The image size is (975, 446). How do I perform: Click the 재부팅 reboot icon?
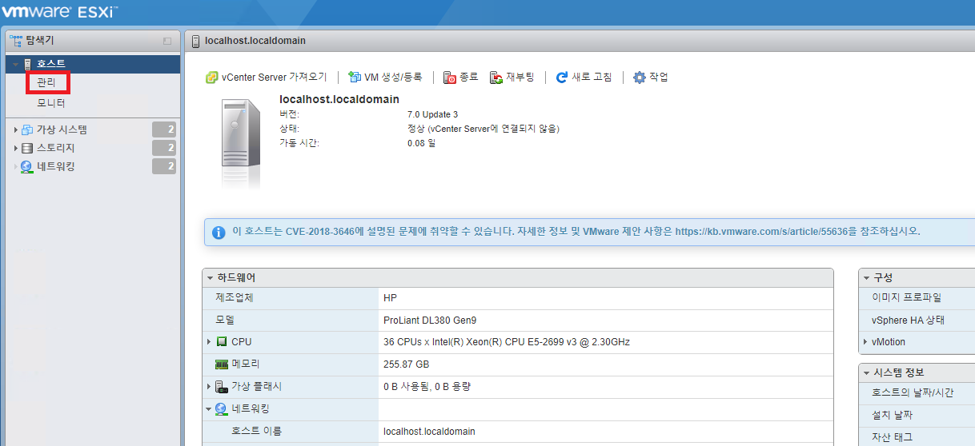pyautogui.click(x=496, y=78)
